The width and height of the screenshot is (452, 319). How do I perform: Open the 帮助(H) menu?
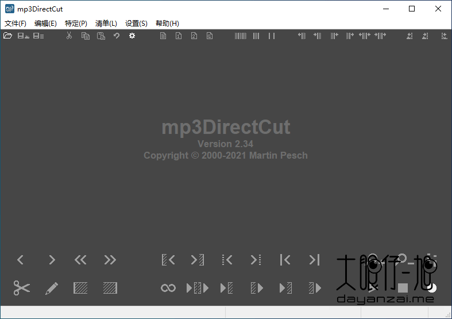click(x=167, y=24)
